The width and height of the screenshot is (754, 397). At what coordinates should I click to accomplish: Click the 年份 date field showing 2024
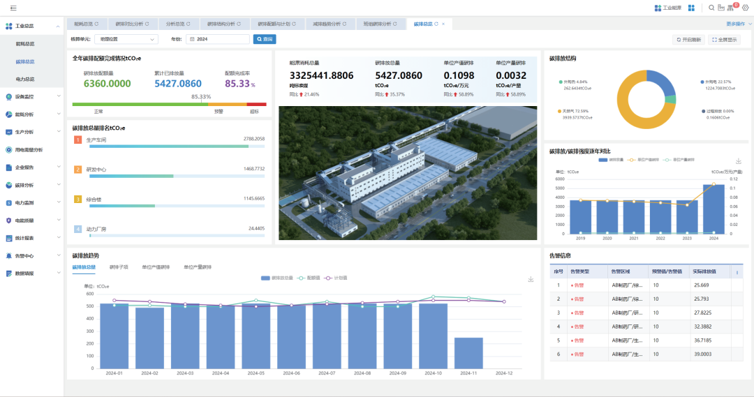tap(218, 40)
